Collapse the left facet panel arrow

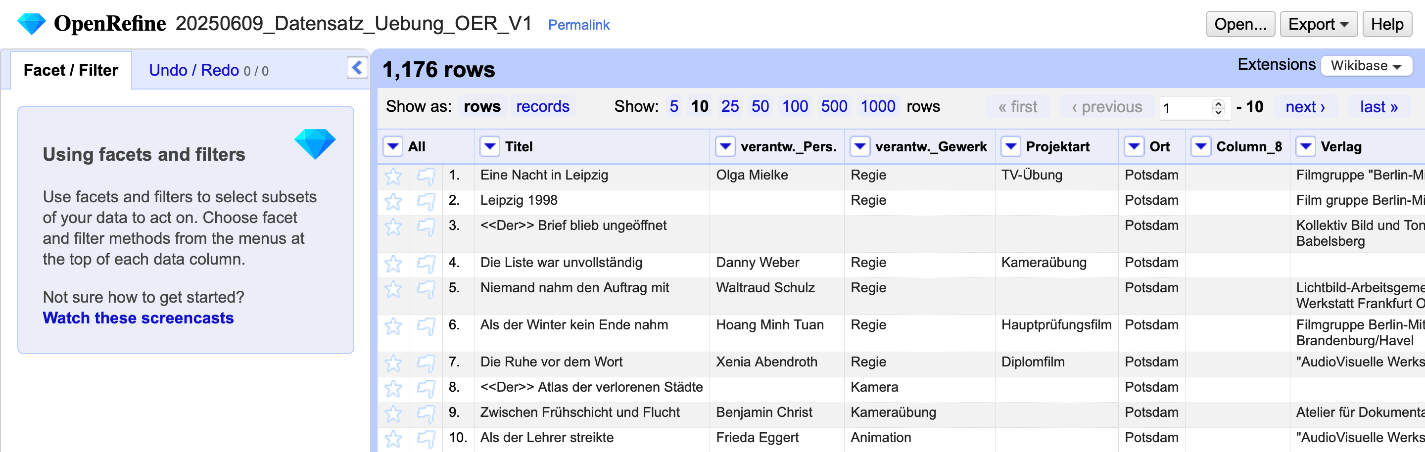(357, 68)
